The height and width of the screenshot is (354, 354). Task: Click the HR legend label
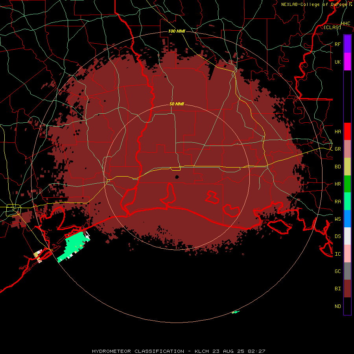(x=338, y=184)
